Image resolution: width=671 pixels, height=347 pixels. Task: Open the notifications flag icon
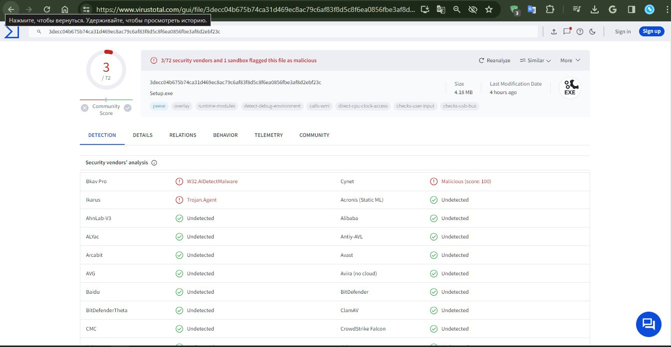point(567,31)
